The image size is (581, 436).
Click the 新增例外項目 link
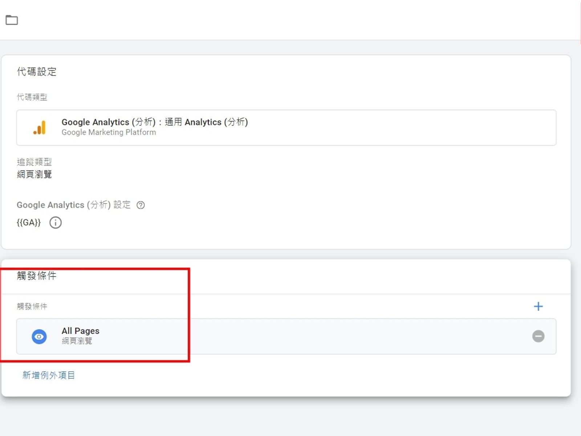(x=49, y=375)
